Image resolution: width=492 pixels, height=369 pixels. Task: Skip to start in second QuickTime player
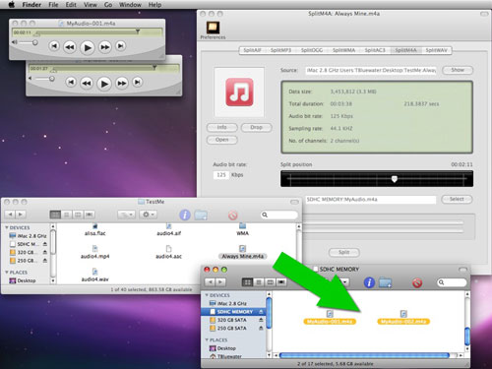[71, 82]
